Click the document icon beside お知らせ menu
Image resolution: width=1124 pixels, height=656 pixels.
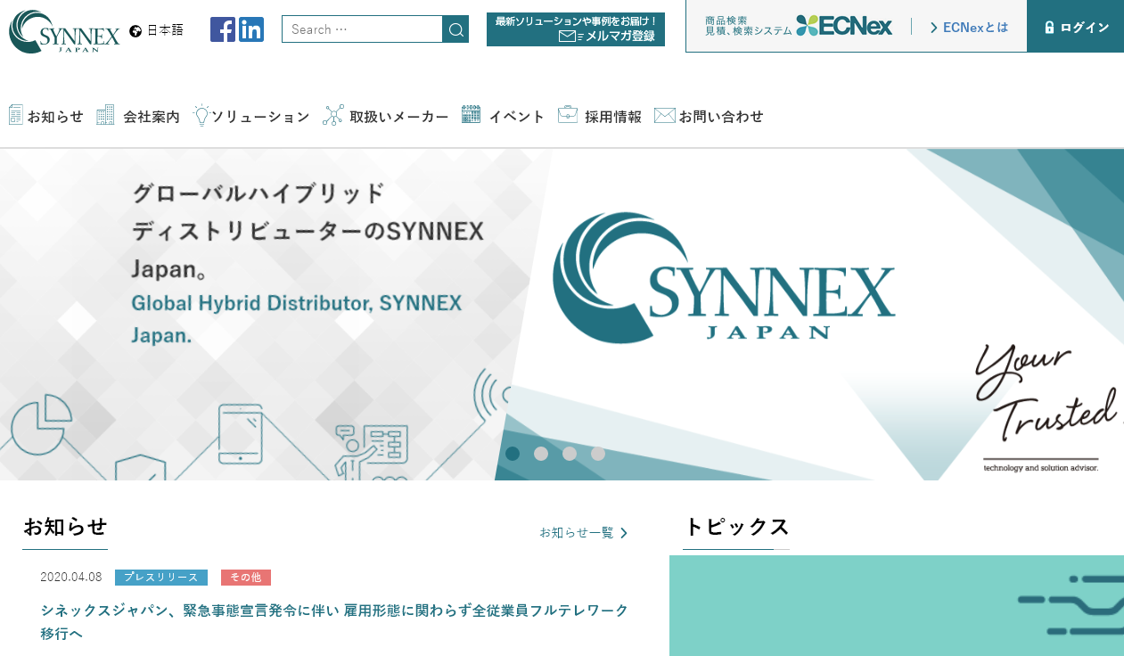tap(16, 115)
